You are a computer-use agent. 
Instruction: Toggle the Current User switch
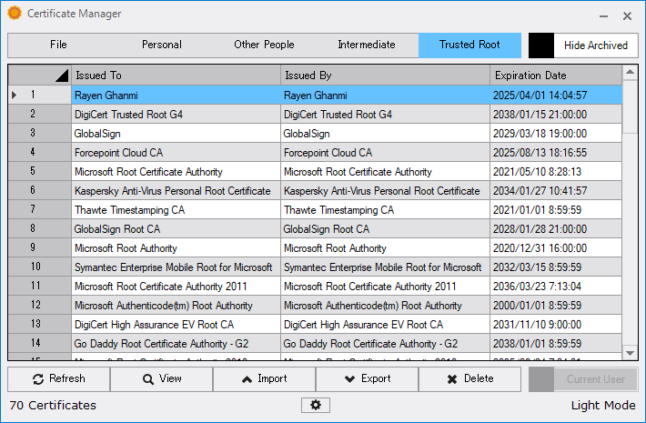[x=583, y=379]
